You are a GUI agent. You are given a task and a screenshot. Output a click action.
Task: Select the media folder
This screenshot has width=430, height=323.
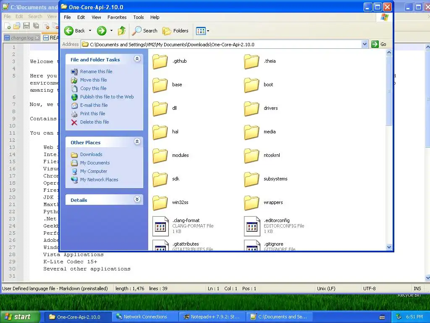click(260, 132)
